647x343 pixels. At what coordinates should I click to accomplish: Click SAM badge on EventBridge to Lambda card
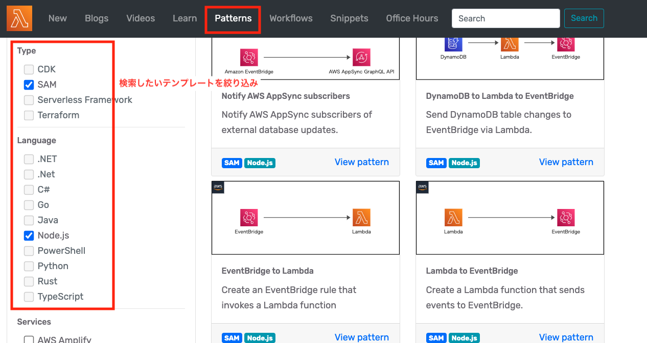coord(232,338)
